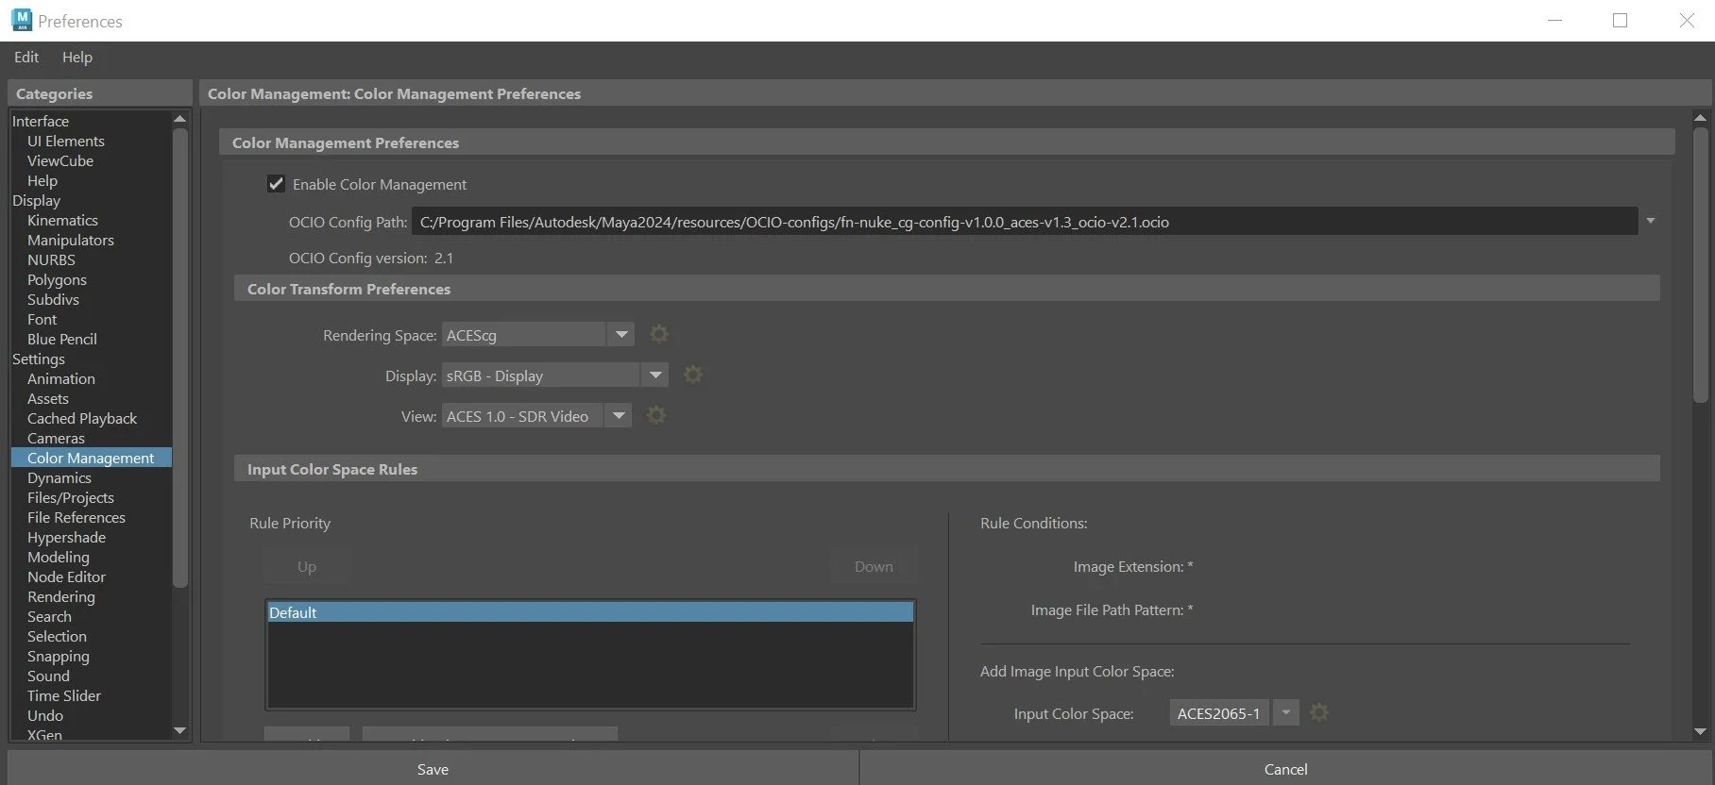
Task: Select the Blue Pencil category
Action: 62,339
